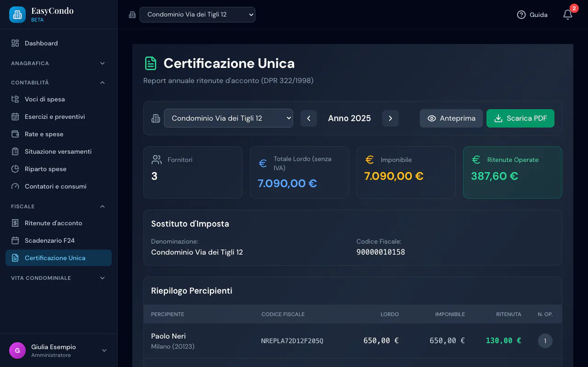This screenshot has width=588, height=367.
Task: Open Riparto spese page
Action: 58,169
